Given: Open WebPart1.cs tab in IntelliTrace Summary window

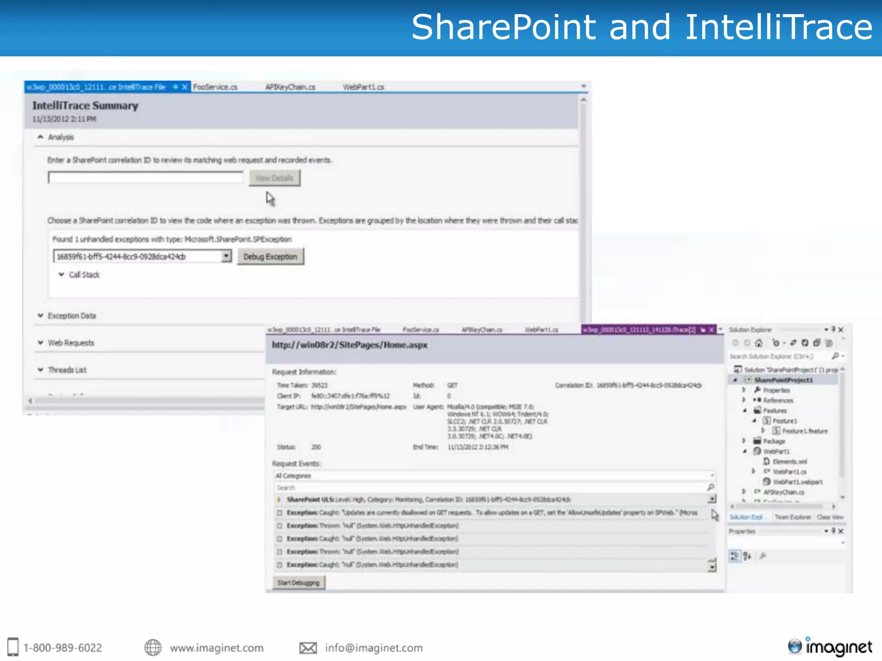Looking at the screenshot, I should coord(363,87).
